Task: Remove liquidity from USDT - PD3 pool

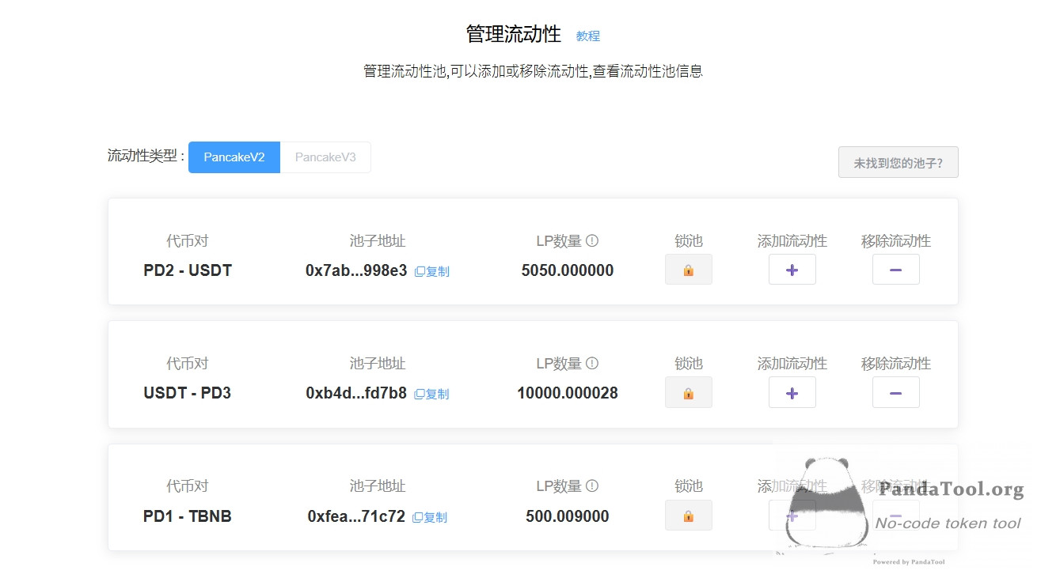Action: [895, 393]
